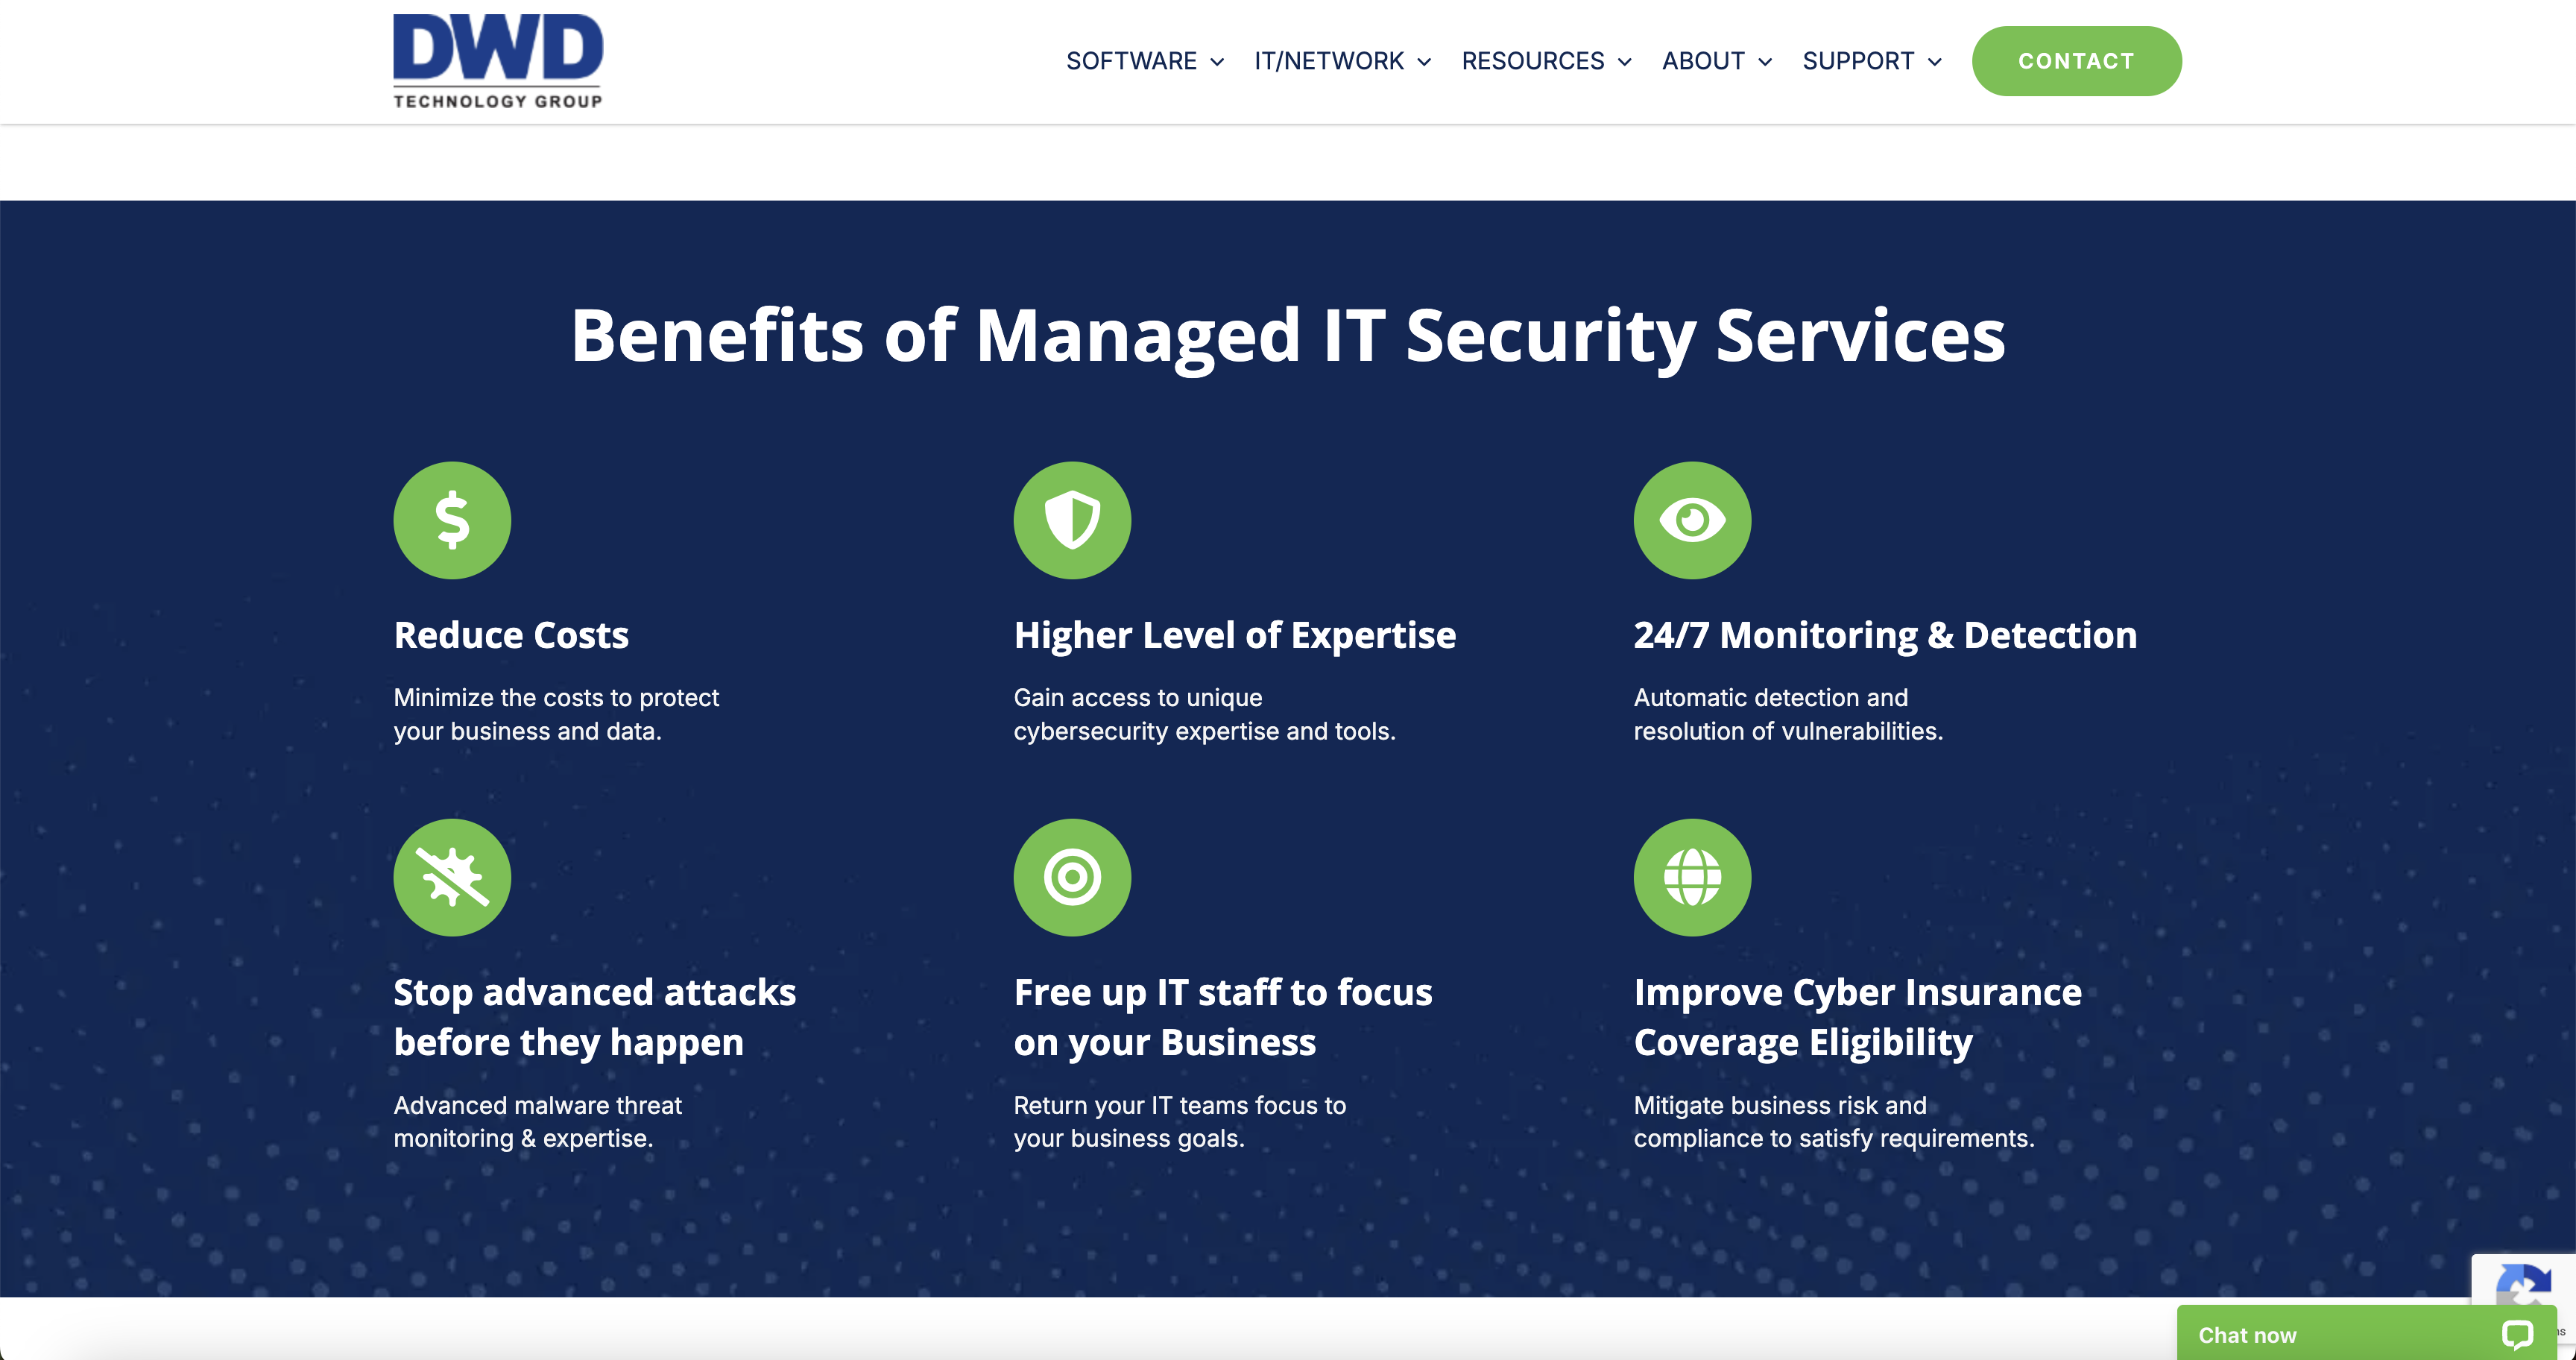Click the eye Monitoring & Detection icon
This screenshot has height=1360, width=2576.
point(1692,520)
